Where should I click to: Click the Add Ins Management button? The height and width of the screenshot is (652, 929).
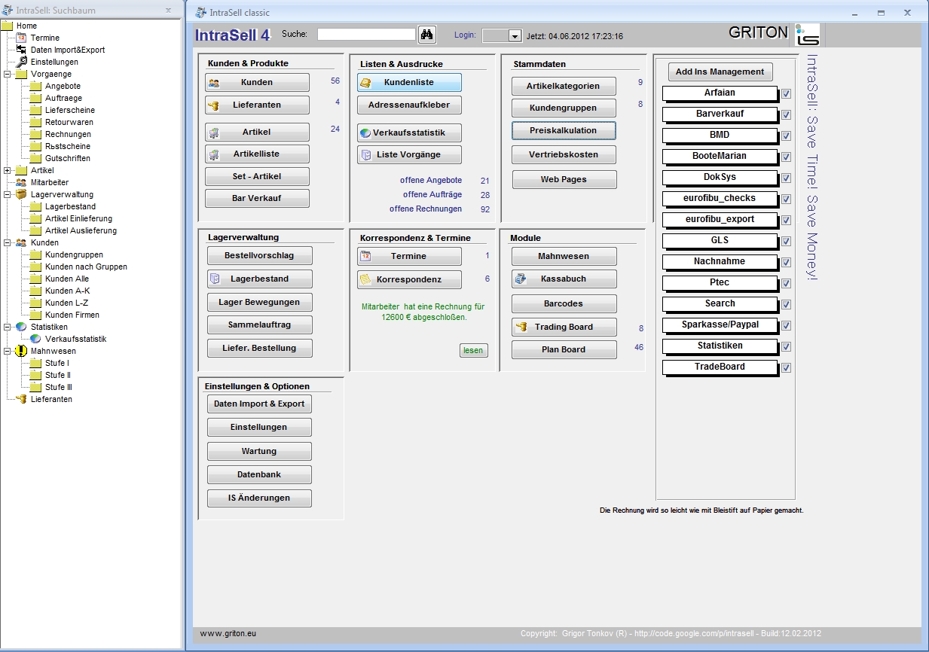tap(720, 72)
